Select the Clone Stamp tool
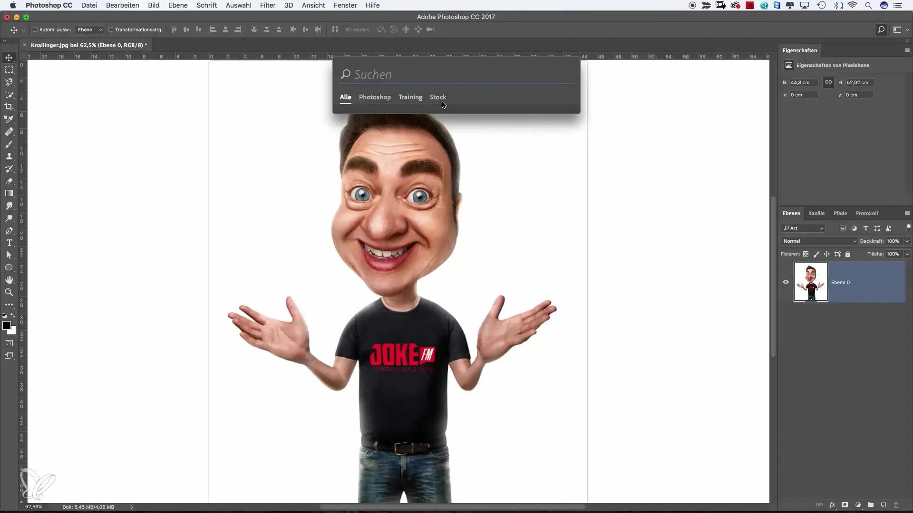This screenshot has width=913, height=513. [9, 156]
